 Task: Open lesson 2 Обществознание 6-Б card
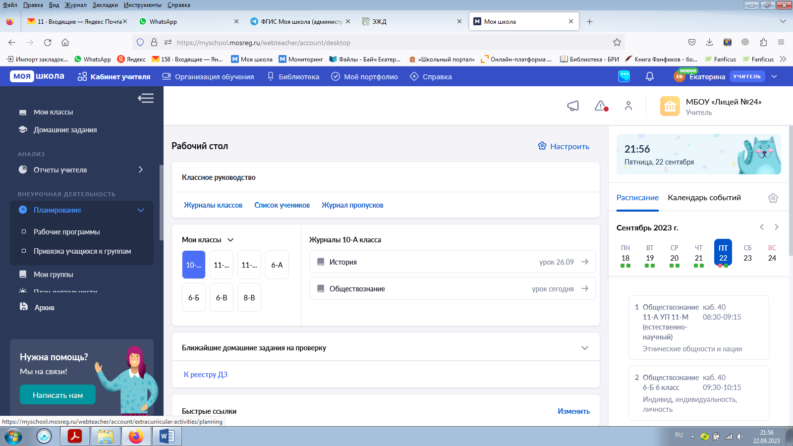pos(698,393)
